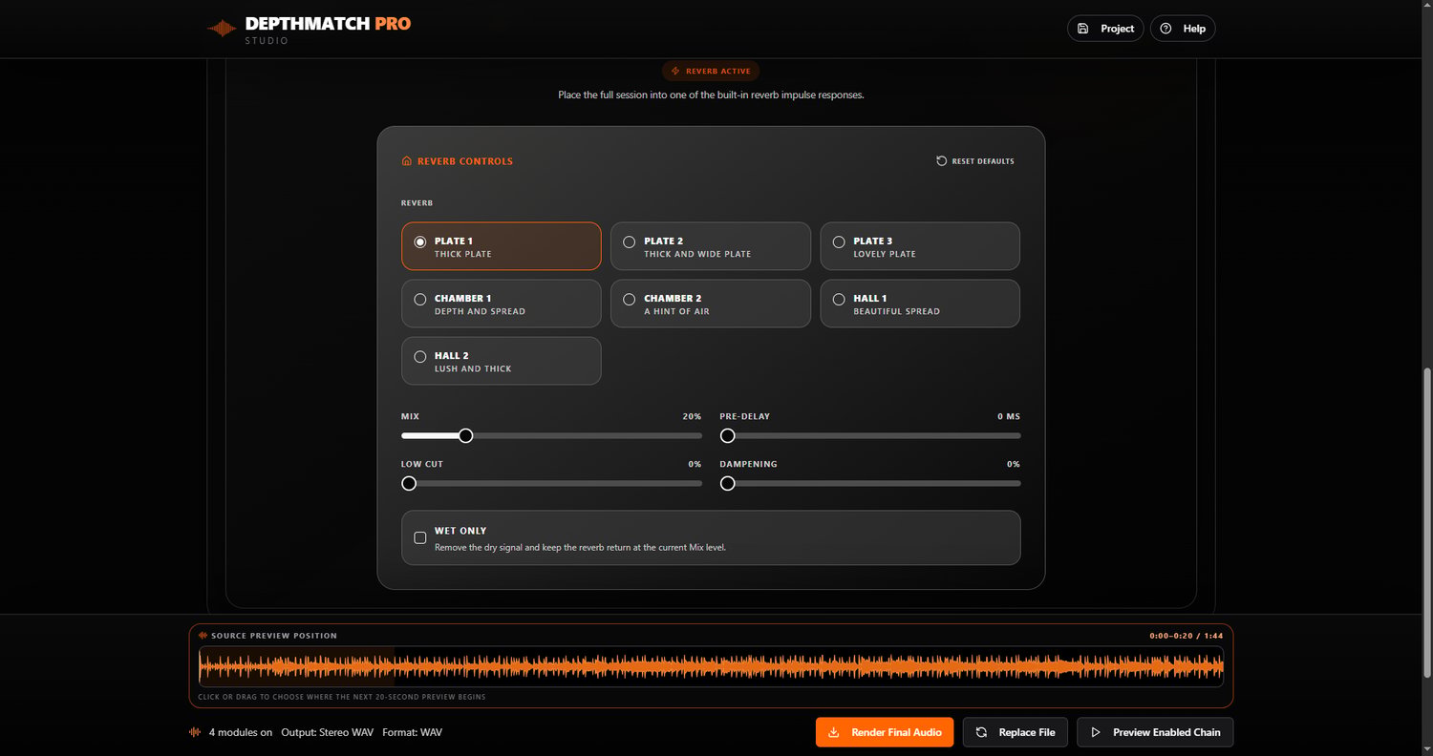Choose the Plate 3 Lovely Plate reverb
1433x756 pixels.
[920, 246]
